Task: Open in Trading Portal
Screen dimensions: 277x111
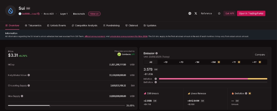Action: coord(251,14)
